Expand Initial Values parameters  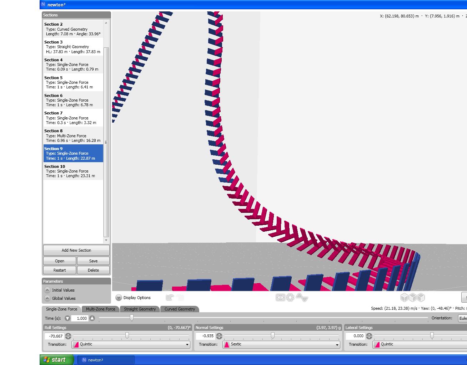coord(47,290)
